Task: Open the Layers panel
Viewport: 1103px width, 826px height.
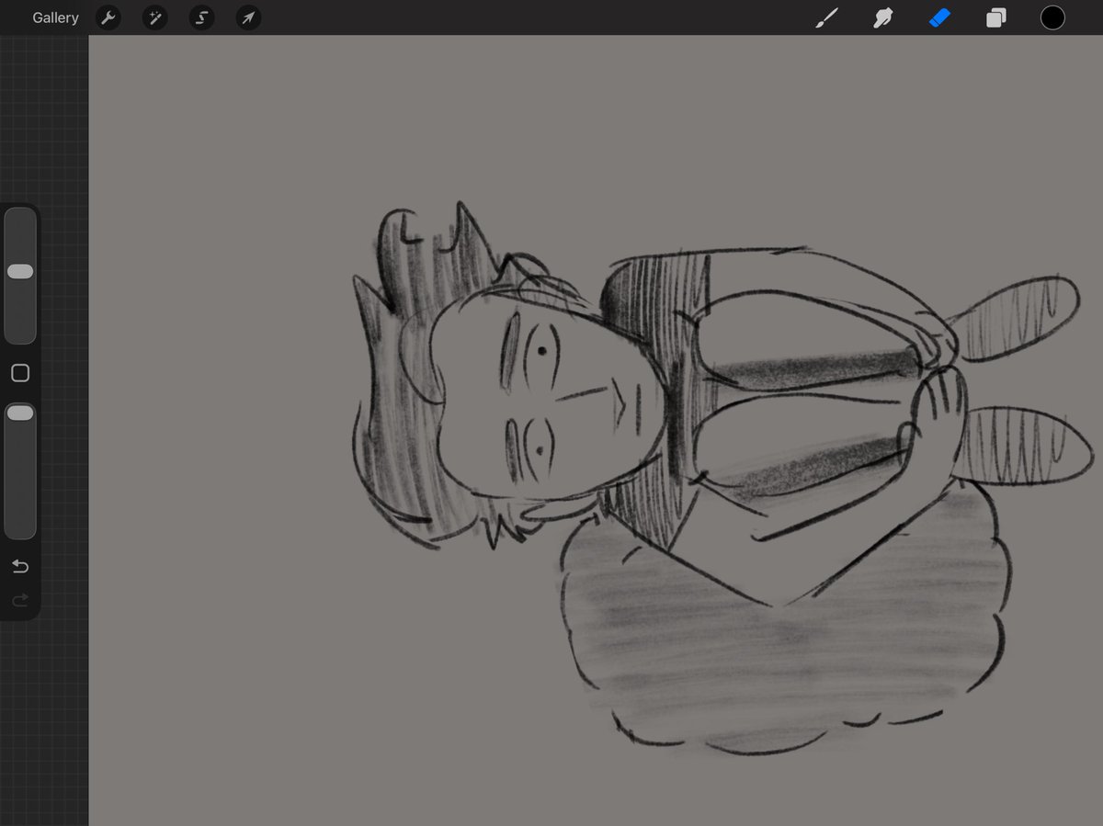Action: [x=996, y=17]
